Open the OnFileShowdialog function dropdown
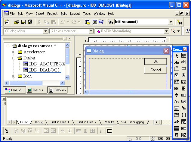The image size is (191, 142). pos(166,31)
